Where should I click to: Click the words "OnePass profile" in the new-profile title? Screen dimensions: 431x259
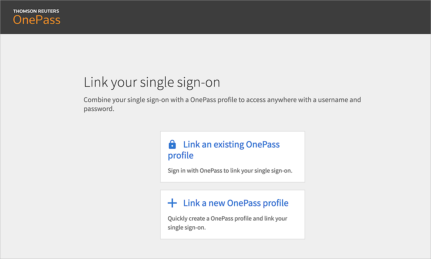(258, 203)
